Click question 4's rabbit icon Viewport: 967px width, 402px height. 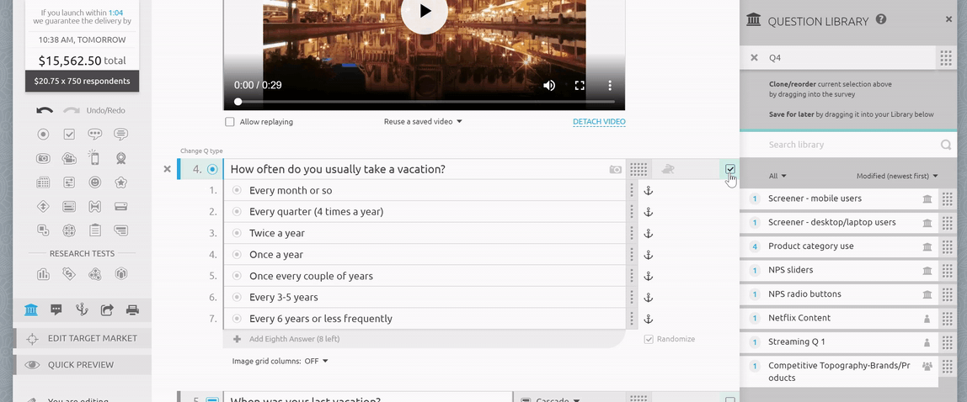pos(667,169)
